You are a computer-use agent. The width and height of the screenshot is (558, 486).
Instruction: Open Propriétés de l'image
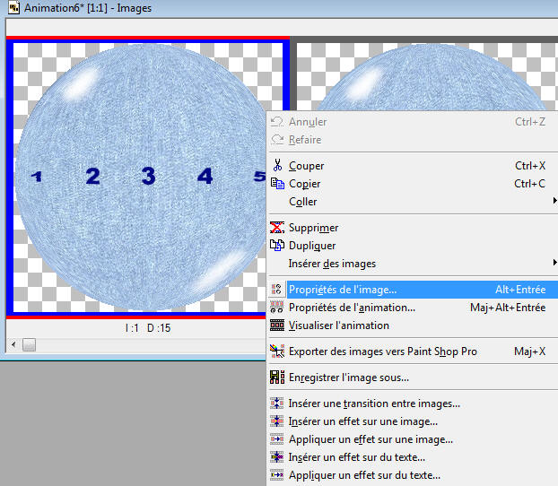(412, 290)
